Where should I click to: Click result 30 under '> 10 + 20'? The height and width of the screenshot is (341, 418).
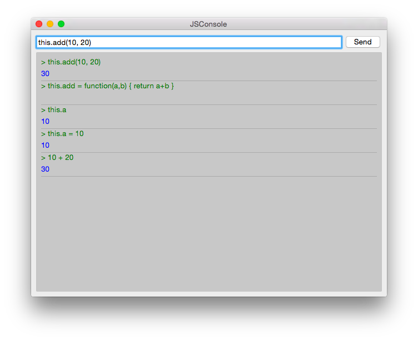(x=45, y=169)
